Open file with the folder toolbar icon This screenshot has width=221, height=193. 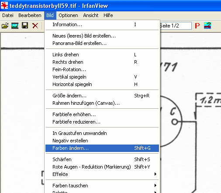5,26
